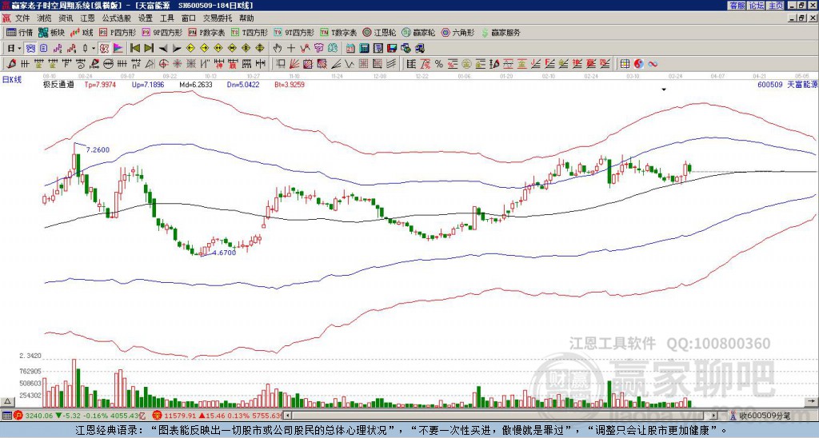The image size is (819, 438).
Task: Click the 3240.06 index value in status bar
Action: [x=38, y=416]
